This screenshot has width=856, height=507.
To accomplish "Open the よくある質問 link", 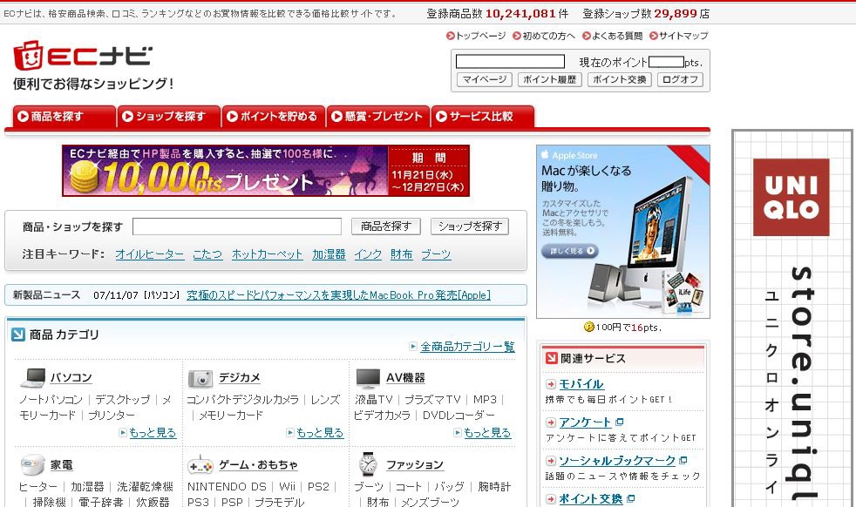I will tap(617, 36).
